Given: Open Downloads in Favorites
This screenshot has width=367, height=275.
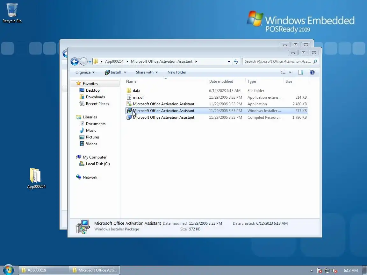Looking at the screenshot, I should [95, 97].
